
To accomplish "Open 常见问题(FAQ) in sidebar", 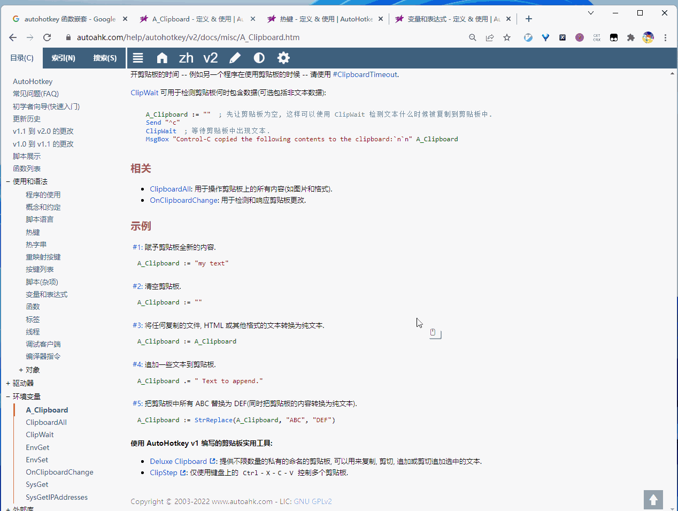I will pos(36,94).
